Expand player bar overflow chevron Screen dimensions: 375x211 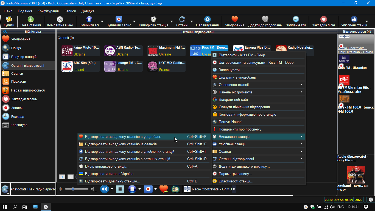click(x=234, y=189)
